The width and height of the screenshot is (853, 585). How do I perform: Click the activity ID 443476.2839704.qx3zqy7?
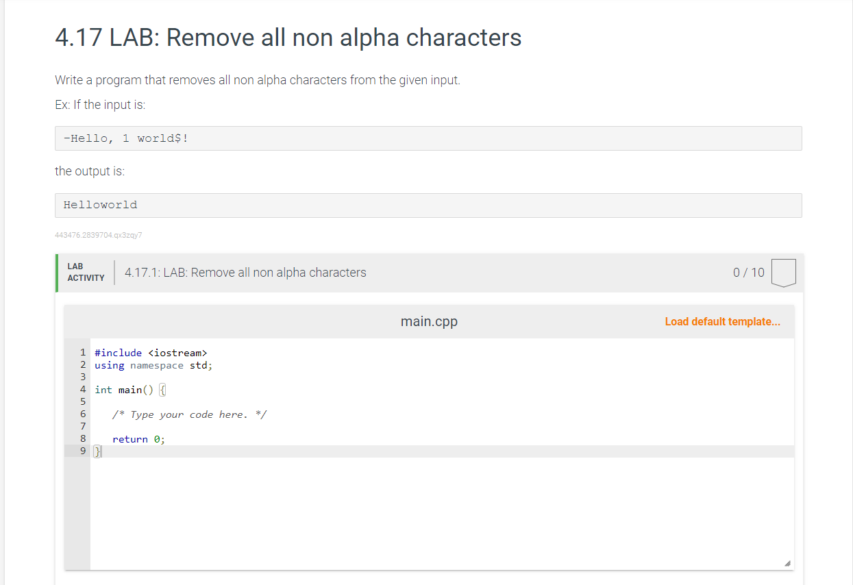pyautogui.click(x=98, y=234)
